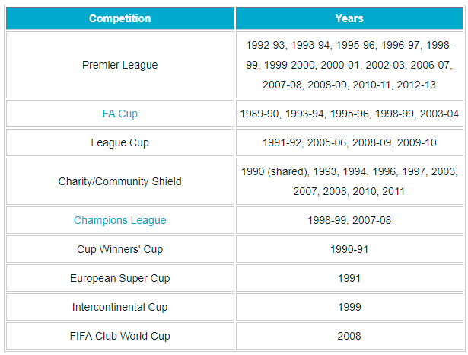468x355 pixels.
Task: Click the League Cup years starting 1991-92
Action: tap(349, 142)
